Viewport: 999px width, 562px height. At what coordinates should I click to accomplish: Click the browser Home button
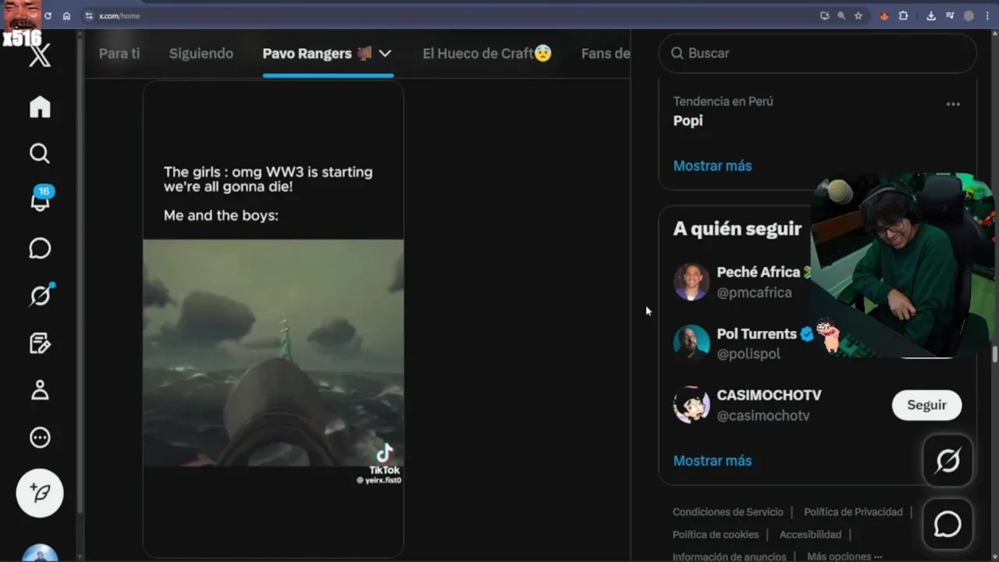tap(66, 16)
